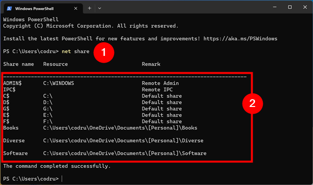Close the terminal window
313x185 pixels.
click(305, 7)
